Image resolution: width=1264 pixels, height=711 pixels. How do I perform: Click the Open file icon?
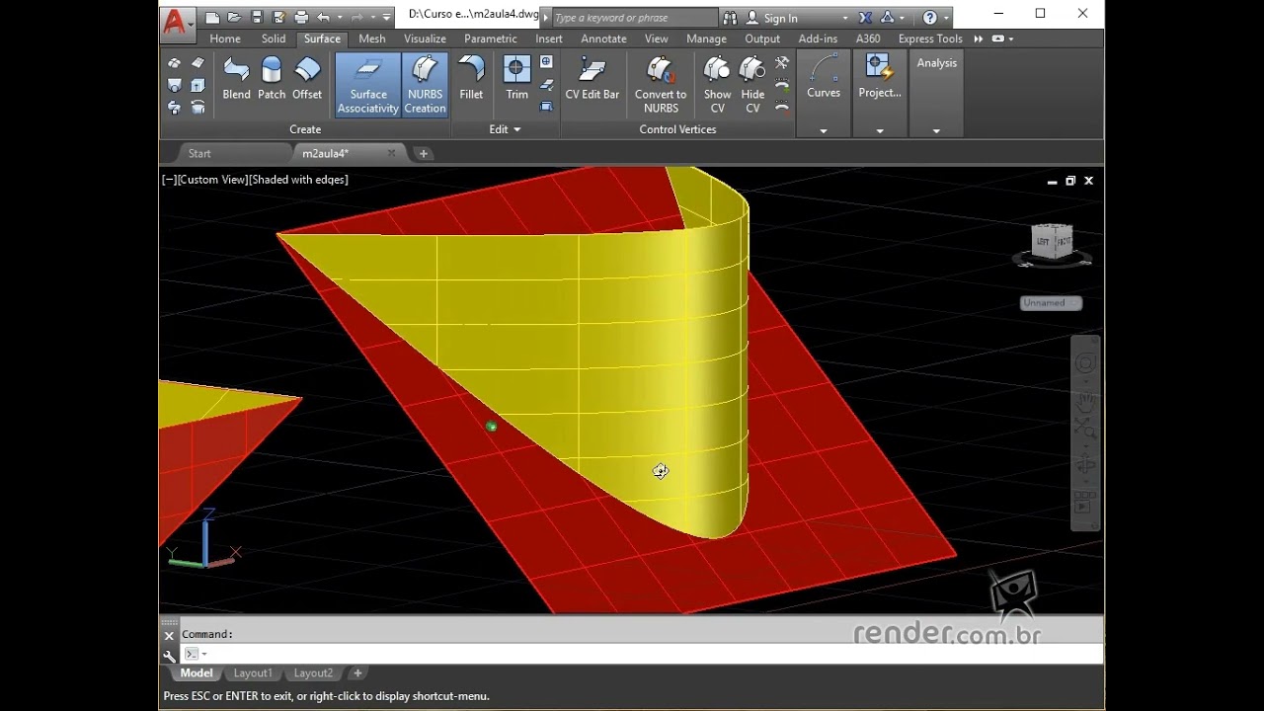click(x=234, y=18)
